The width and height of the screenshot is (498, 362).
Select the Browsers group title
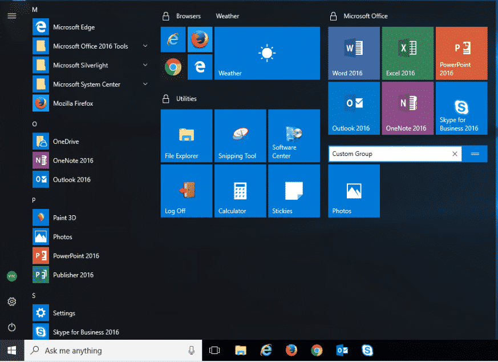(188, 16)
